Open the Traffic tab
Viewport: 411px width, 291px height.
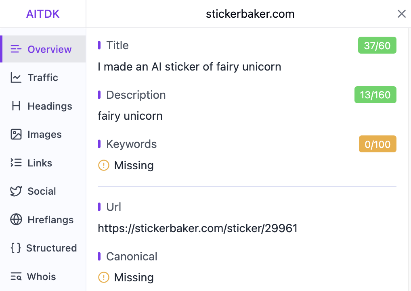tap(43, 78)
